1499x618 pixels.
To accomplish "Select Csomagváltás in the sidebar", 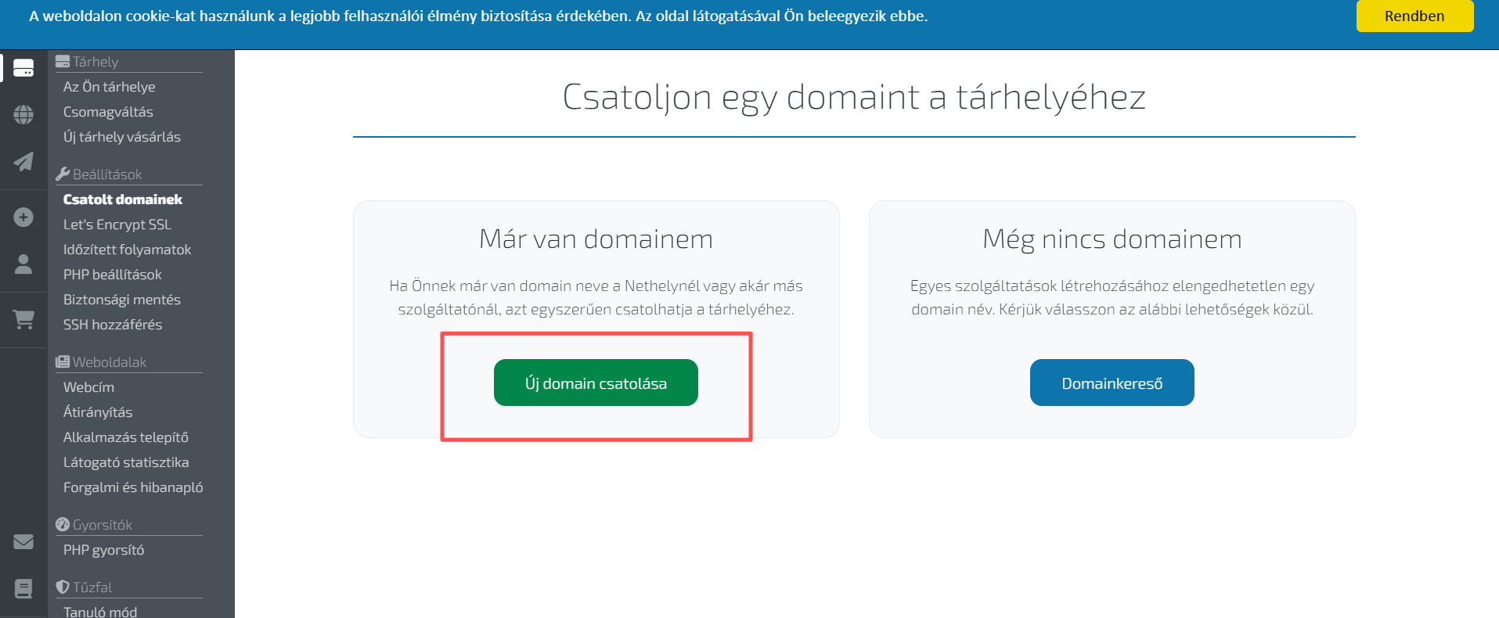I will point(108,112).
